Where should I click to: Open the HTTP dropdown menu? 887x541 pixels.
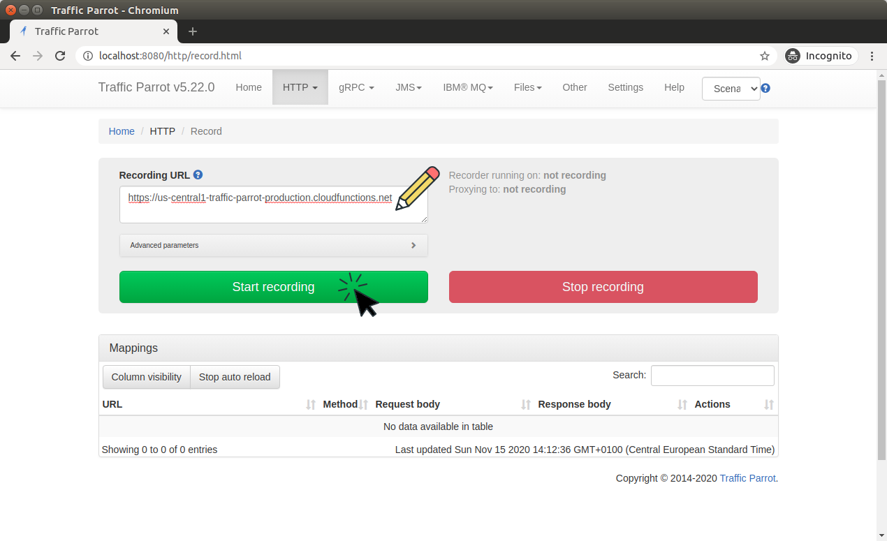pyautogui.click(x=300, y=87)
